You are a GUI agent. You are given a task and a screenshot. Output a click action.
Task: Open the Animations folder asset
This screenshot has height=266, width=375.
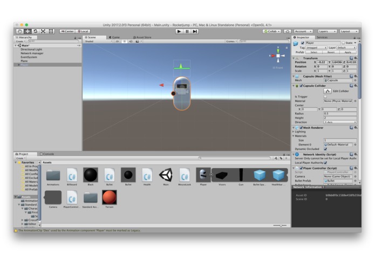pyautogui.click(x=53, y=177)
